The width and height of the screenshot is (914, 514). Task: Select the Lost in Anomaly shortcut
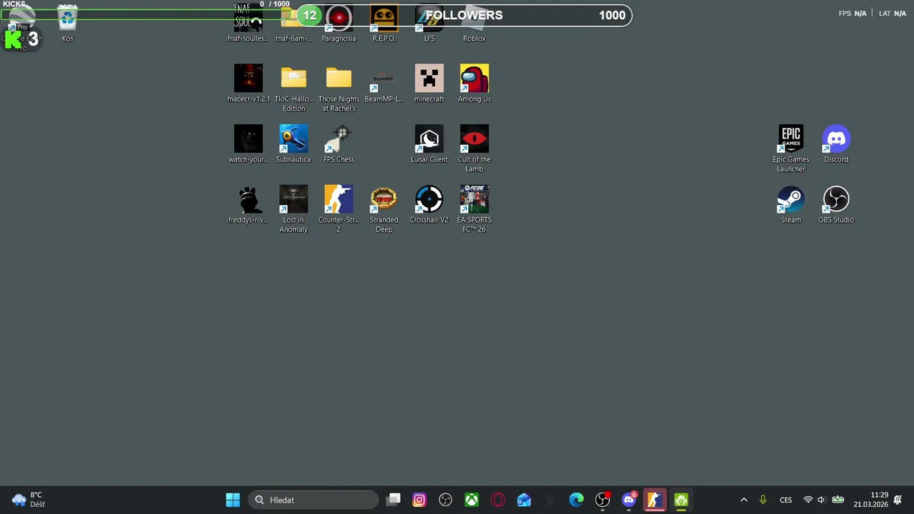tap(293, 209)
